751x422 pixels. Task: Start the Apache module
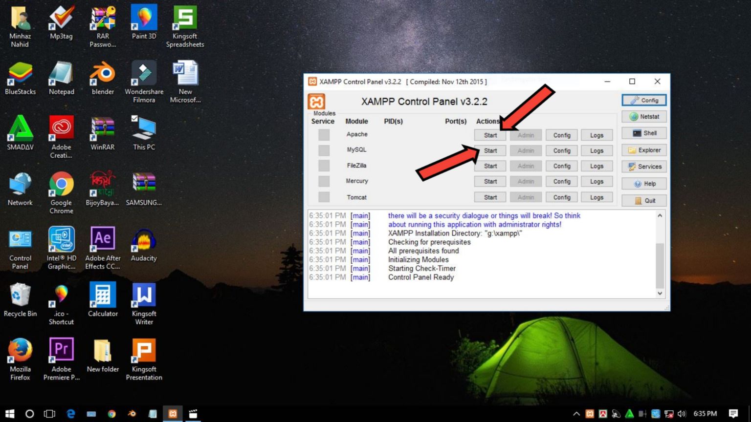490,135
